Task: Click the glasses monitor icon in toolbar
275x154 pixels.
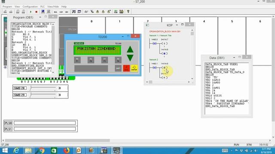Action: tap(86, 12)
